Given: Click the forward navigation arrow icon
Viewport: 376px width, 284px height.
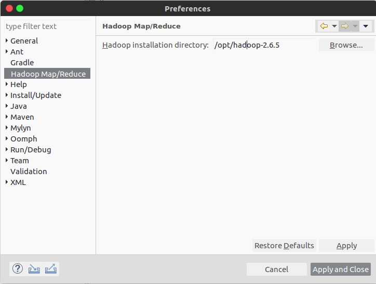Looking at the screenshot, I should coord(345,26).
